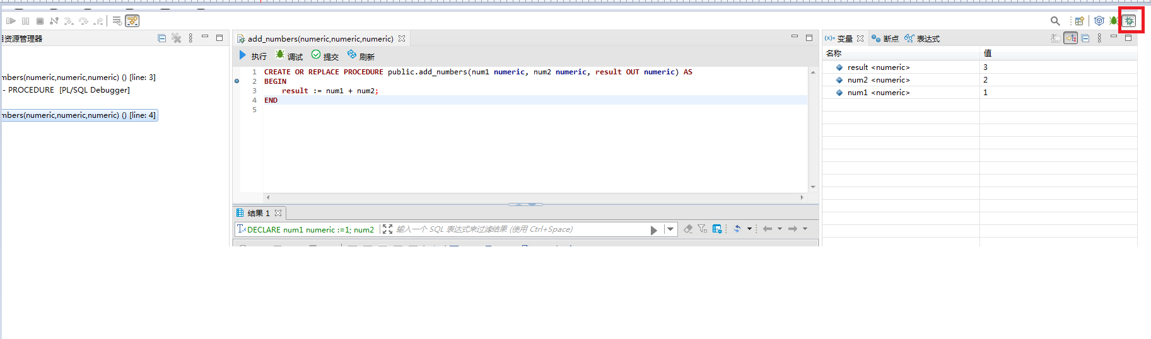Click the horizontal scrollbar of the code editor
This screenshot has width=1151, height=339.
(x=534, y=197)
